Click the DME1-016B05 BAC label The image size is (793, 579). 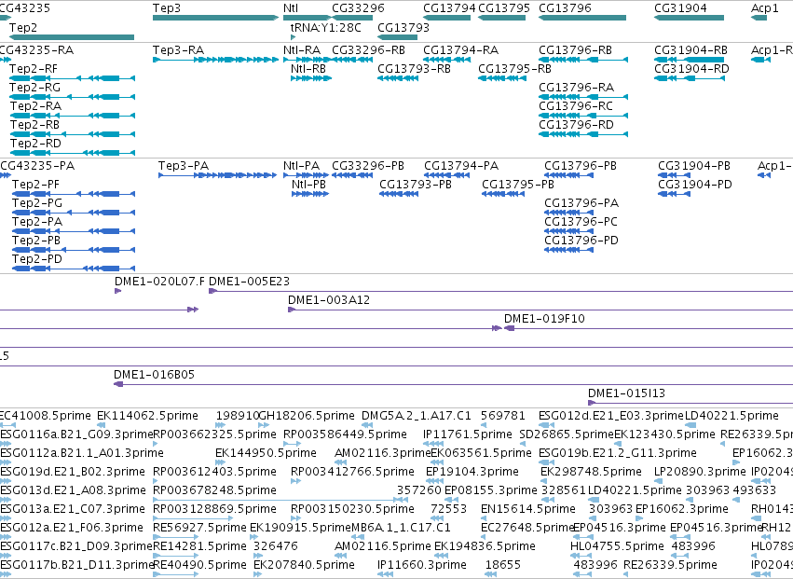154,375
